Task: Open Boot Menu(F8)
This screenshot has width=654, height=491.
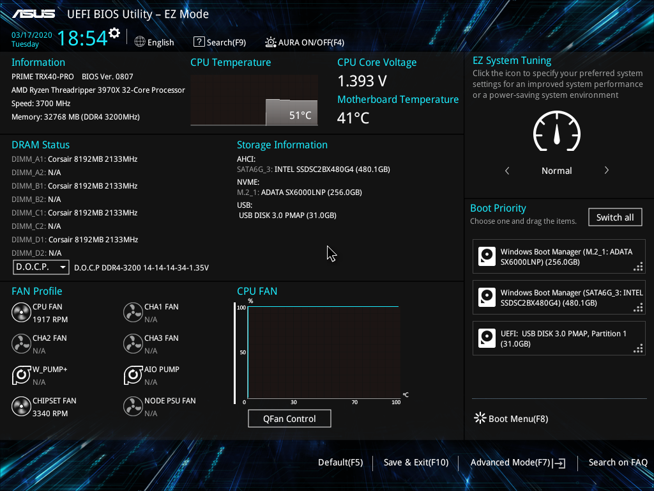Action: click(x=511, y=418)
